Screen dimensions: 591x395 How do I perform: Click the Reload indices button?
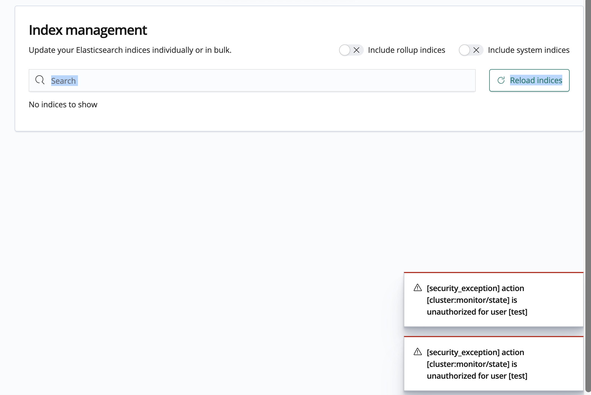tap(529, 80)
